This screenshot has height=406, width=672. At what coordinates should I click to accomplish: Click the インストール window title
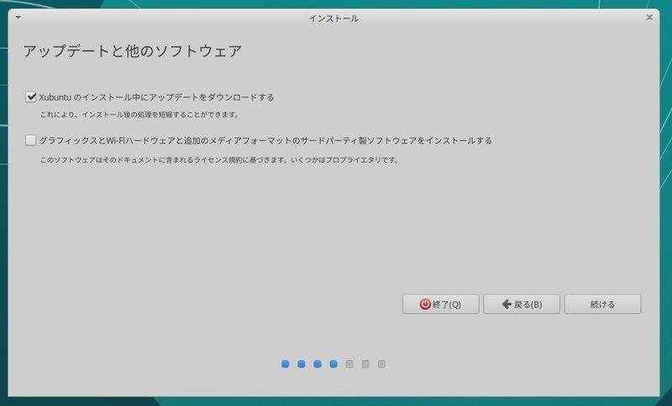(x=333, y=18)
